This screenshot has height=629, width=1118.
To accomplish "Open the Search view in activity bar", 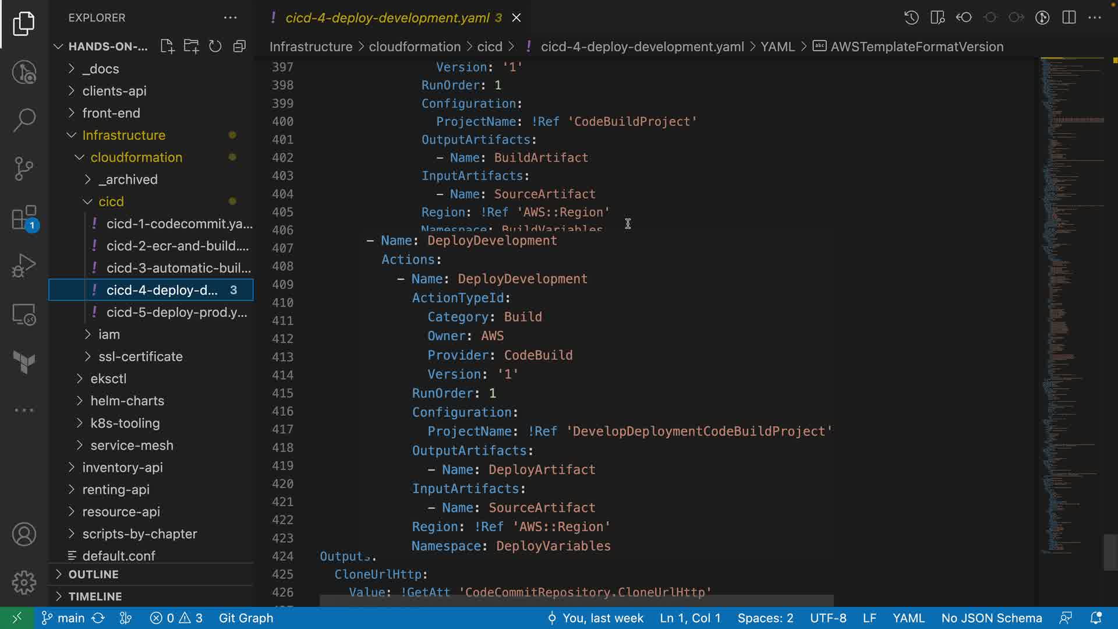I will [x=24, y=120].
